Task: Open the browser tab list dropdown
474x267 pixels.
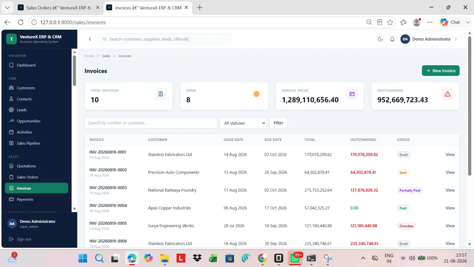Action: (7, 7)
